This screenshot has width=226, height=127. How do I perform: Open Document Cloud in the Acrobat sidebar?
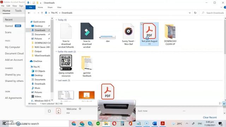click(x=14, y=53)
